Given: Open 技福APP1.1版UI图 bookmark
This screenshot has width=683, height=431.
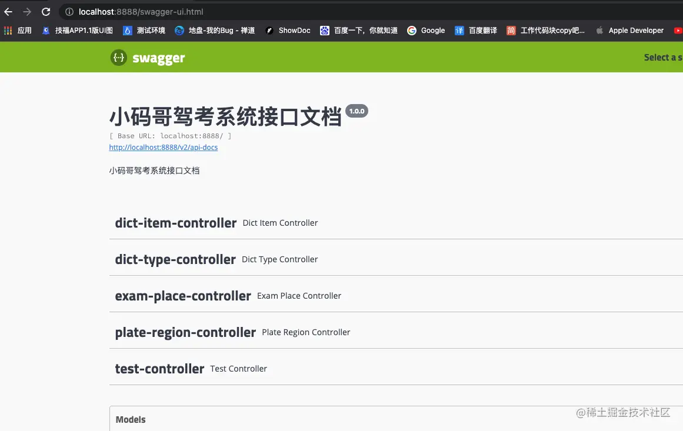Looking at the screenshot, I should click(78, 31).
